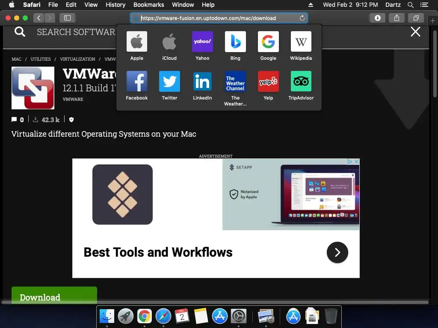
Task: Open the Apple menu
Action: pos(12,5)
